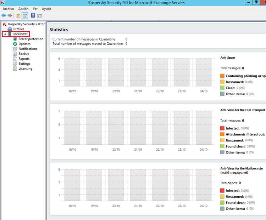Screen dimensions: 266x220
Task: Open the Acción menu
Action: (x=23, y=9)
